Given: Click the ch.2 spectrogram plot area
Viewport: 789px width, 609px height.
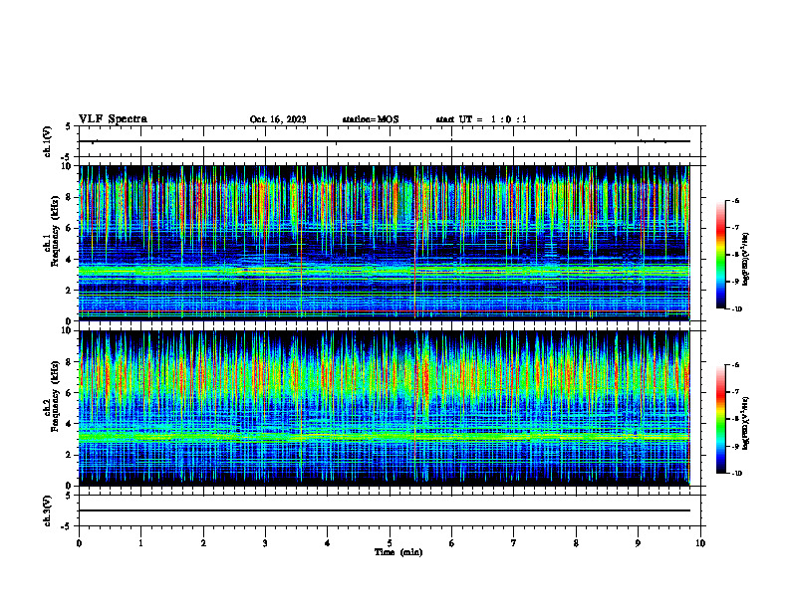Looking at the screenshot, I should (x=384, y=408).
